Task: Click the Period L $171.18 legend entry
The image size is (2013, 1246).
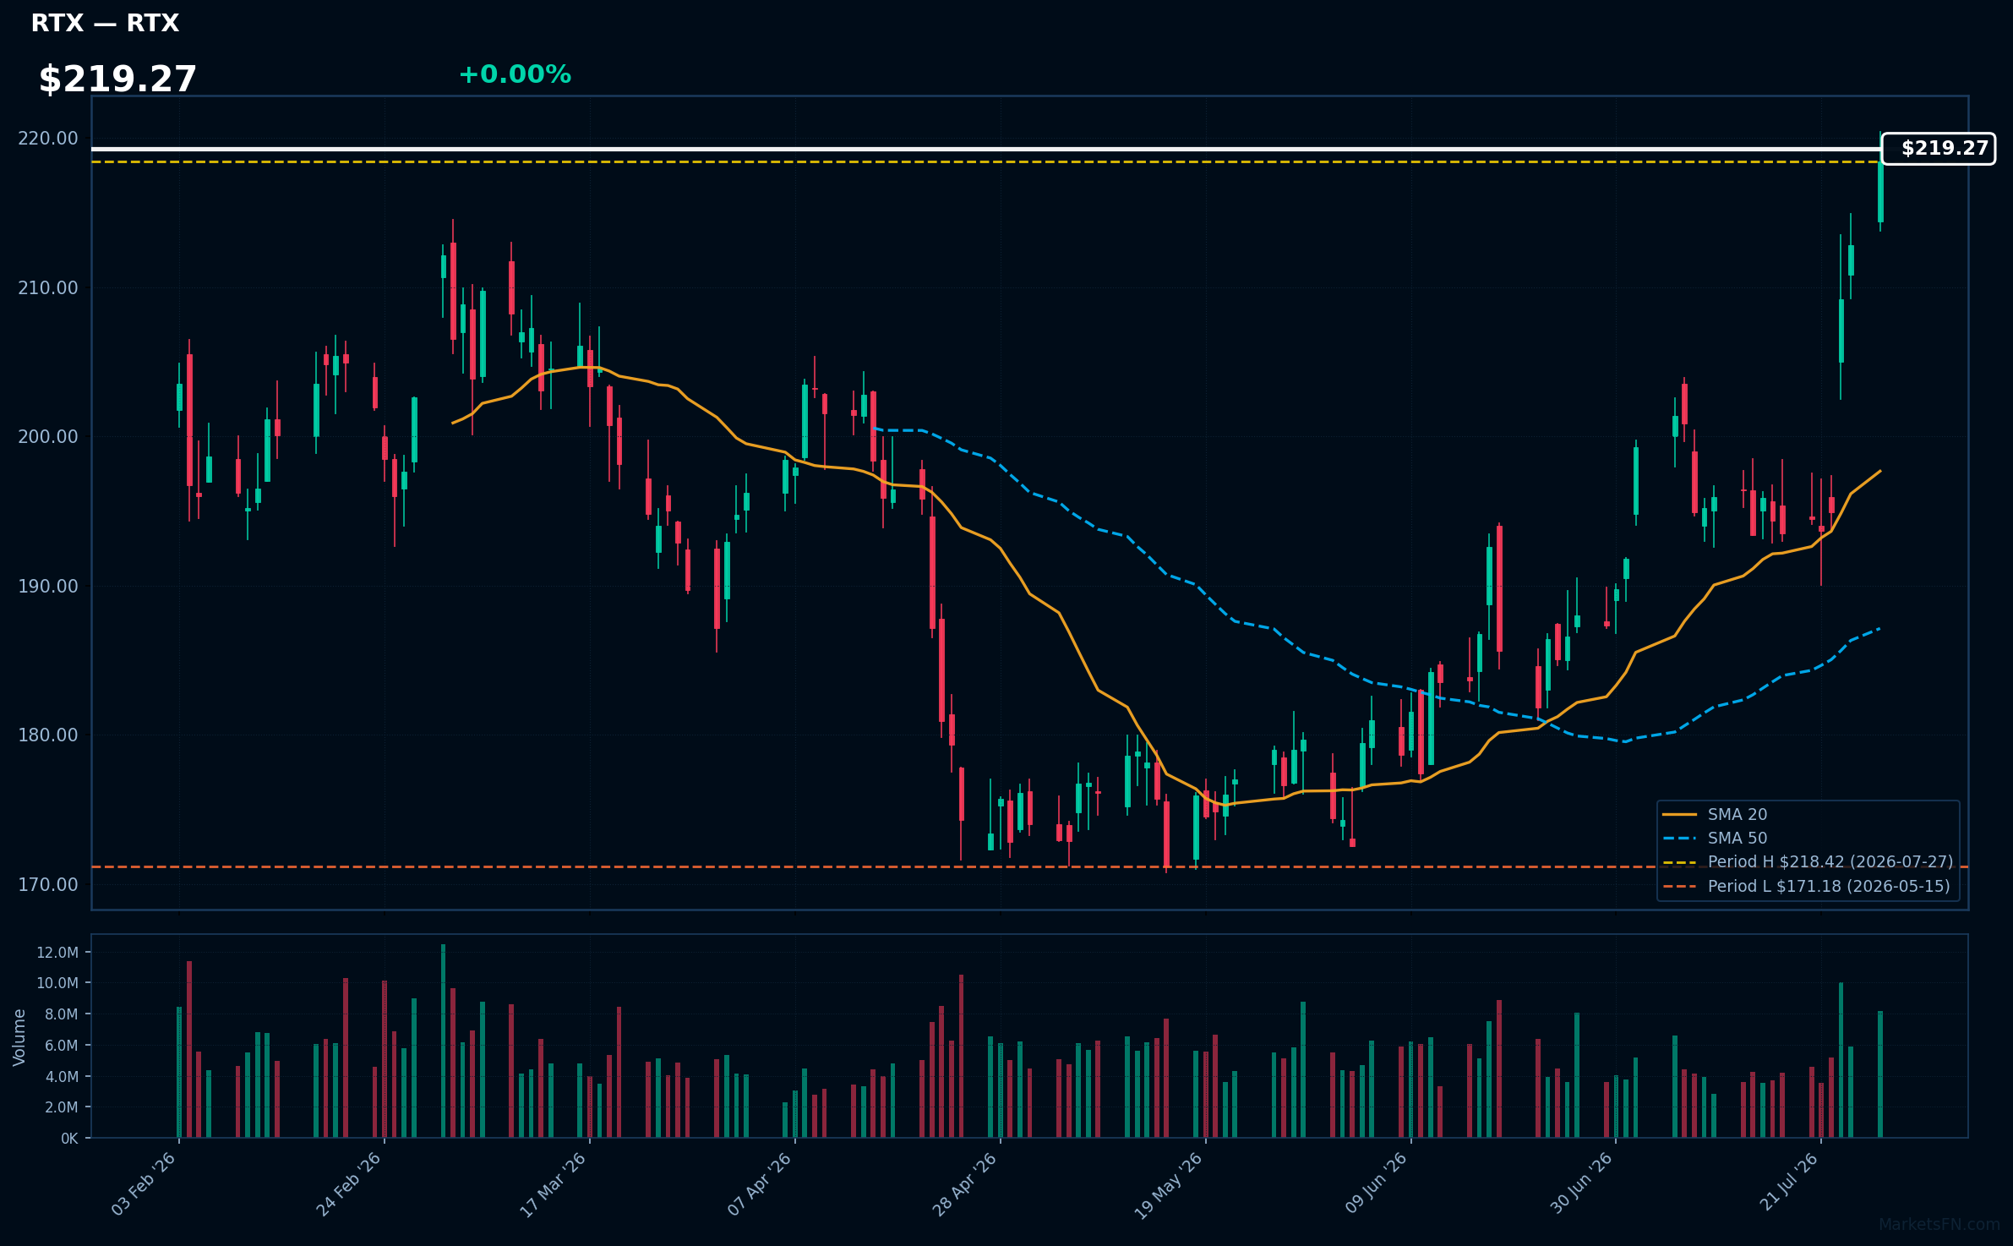Action: pyautogui.click(x=1806, y=886)
